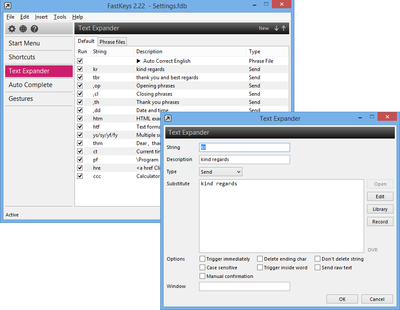Expand the Auto Correct English triangle

coord(139,61)
